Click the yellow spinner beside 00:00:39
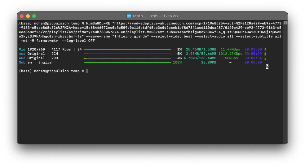This screenshot has height=167, width=305. 265,54
